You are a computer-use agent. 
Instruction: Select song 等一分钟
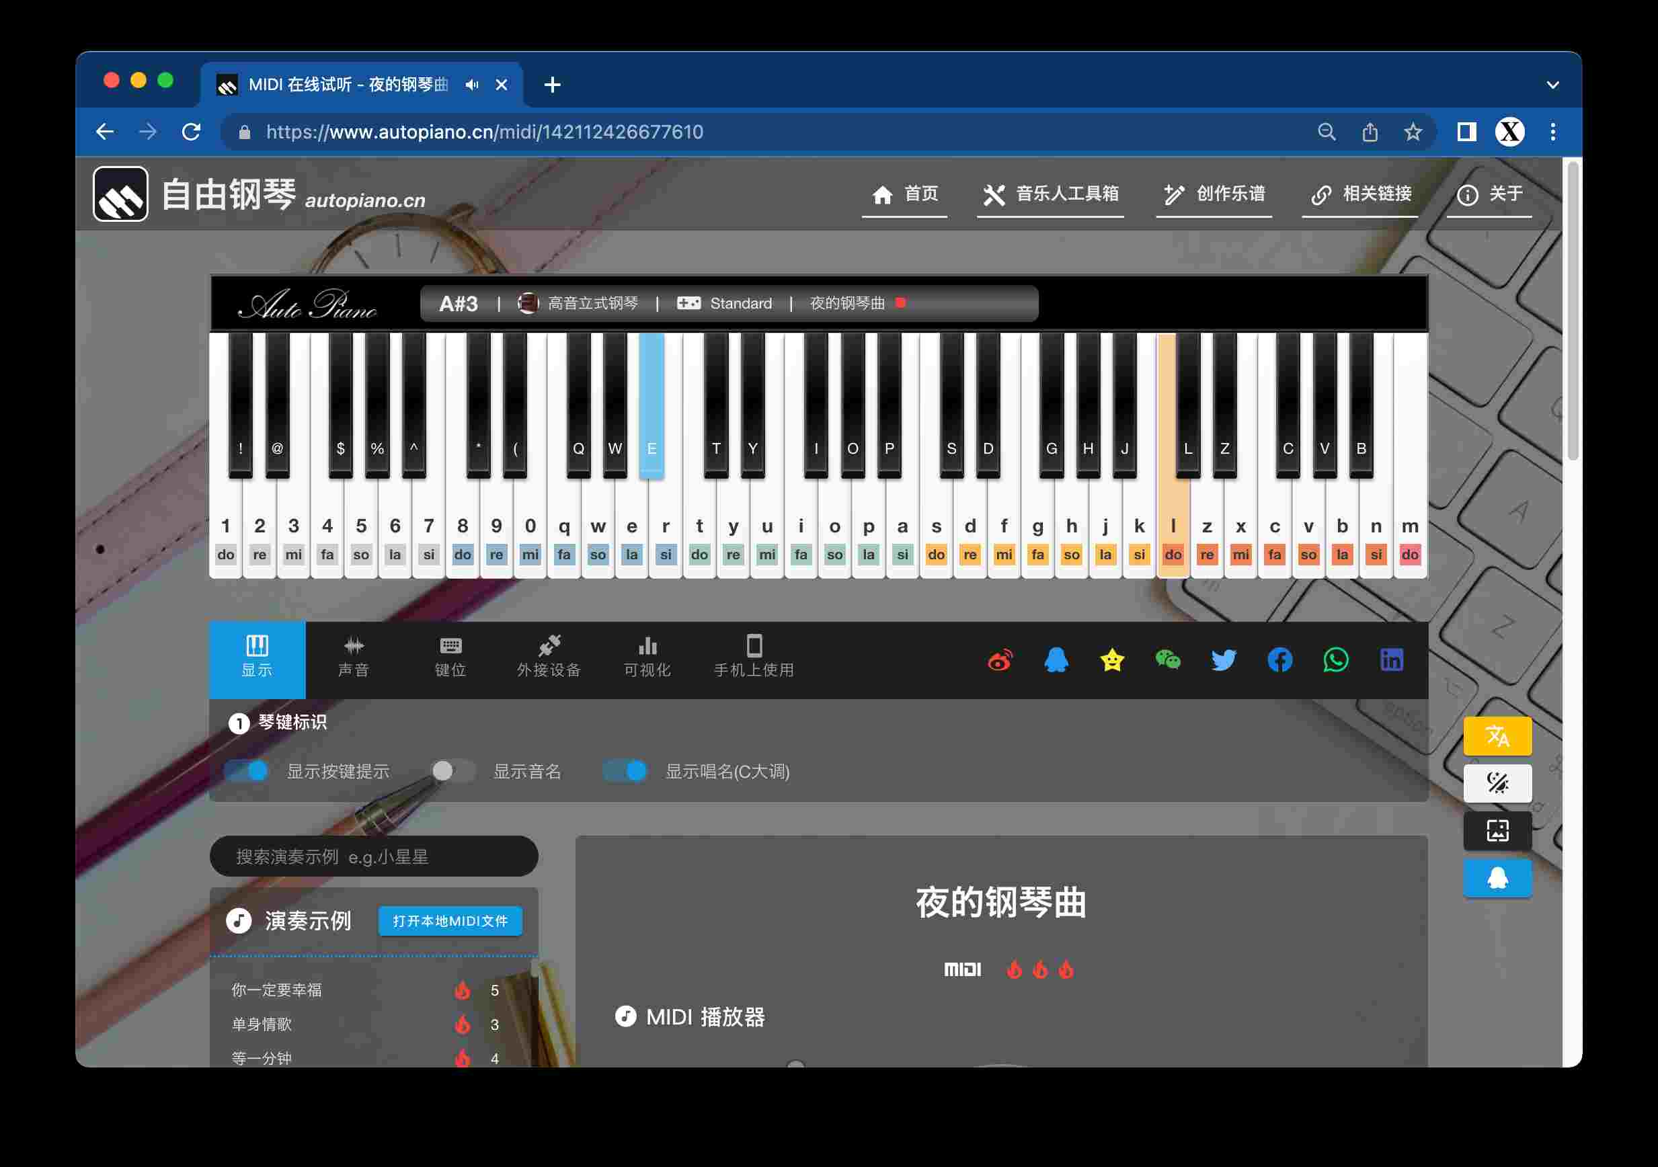click(262, 1058)
